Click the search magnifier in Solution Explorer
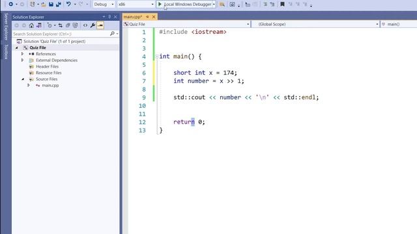Image resolution: width=417 pixels, height=234 pixels. pyautogui.click(x=112, y=34)
